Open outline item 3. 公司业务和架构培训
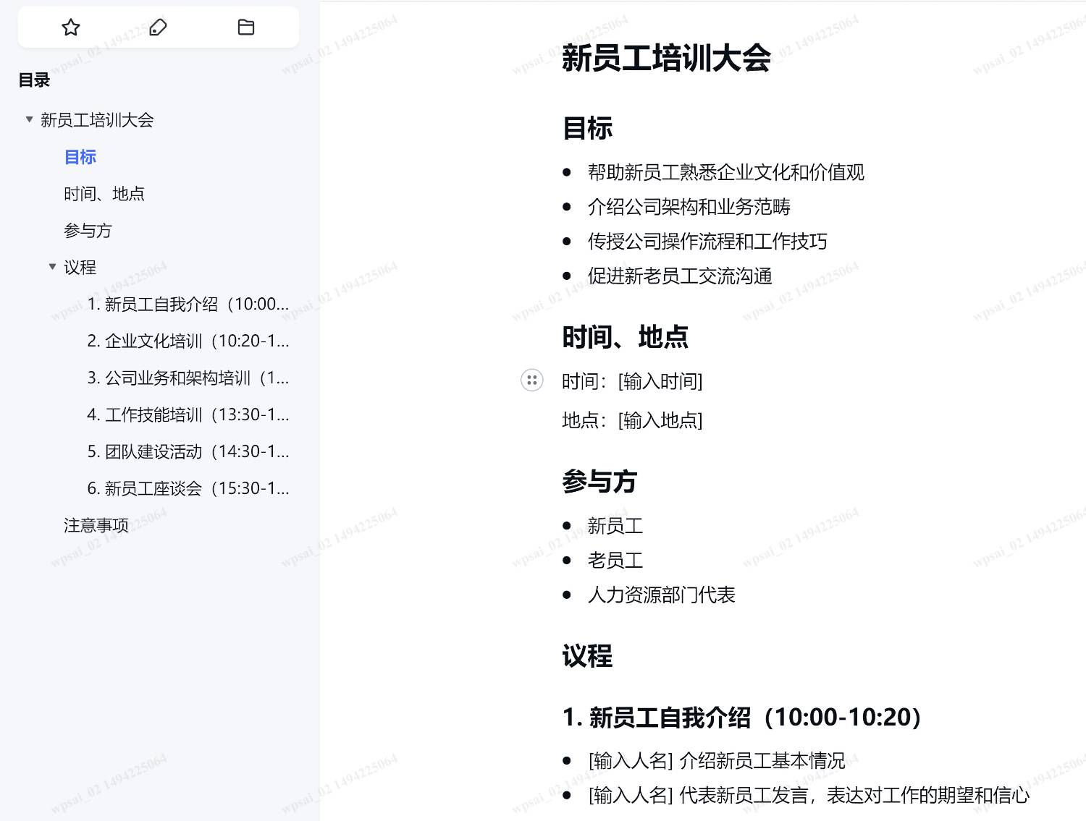1086x821 pixels. click(x=188, y=378)
